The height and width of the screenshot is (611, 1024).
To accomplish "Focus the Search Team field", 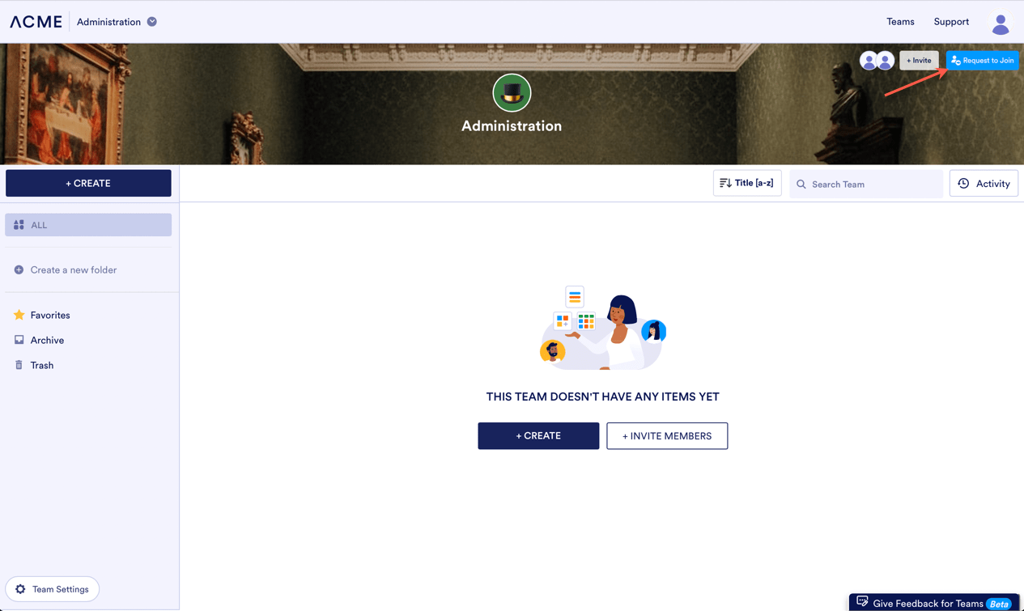I will pos(866,184).
